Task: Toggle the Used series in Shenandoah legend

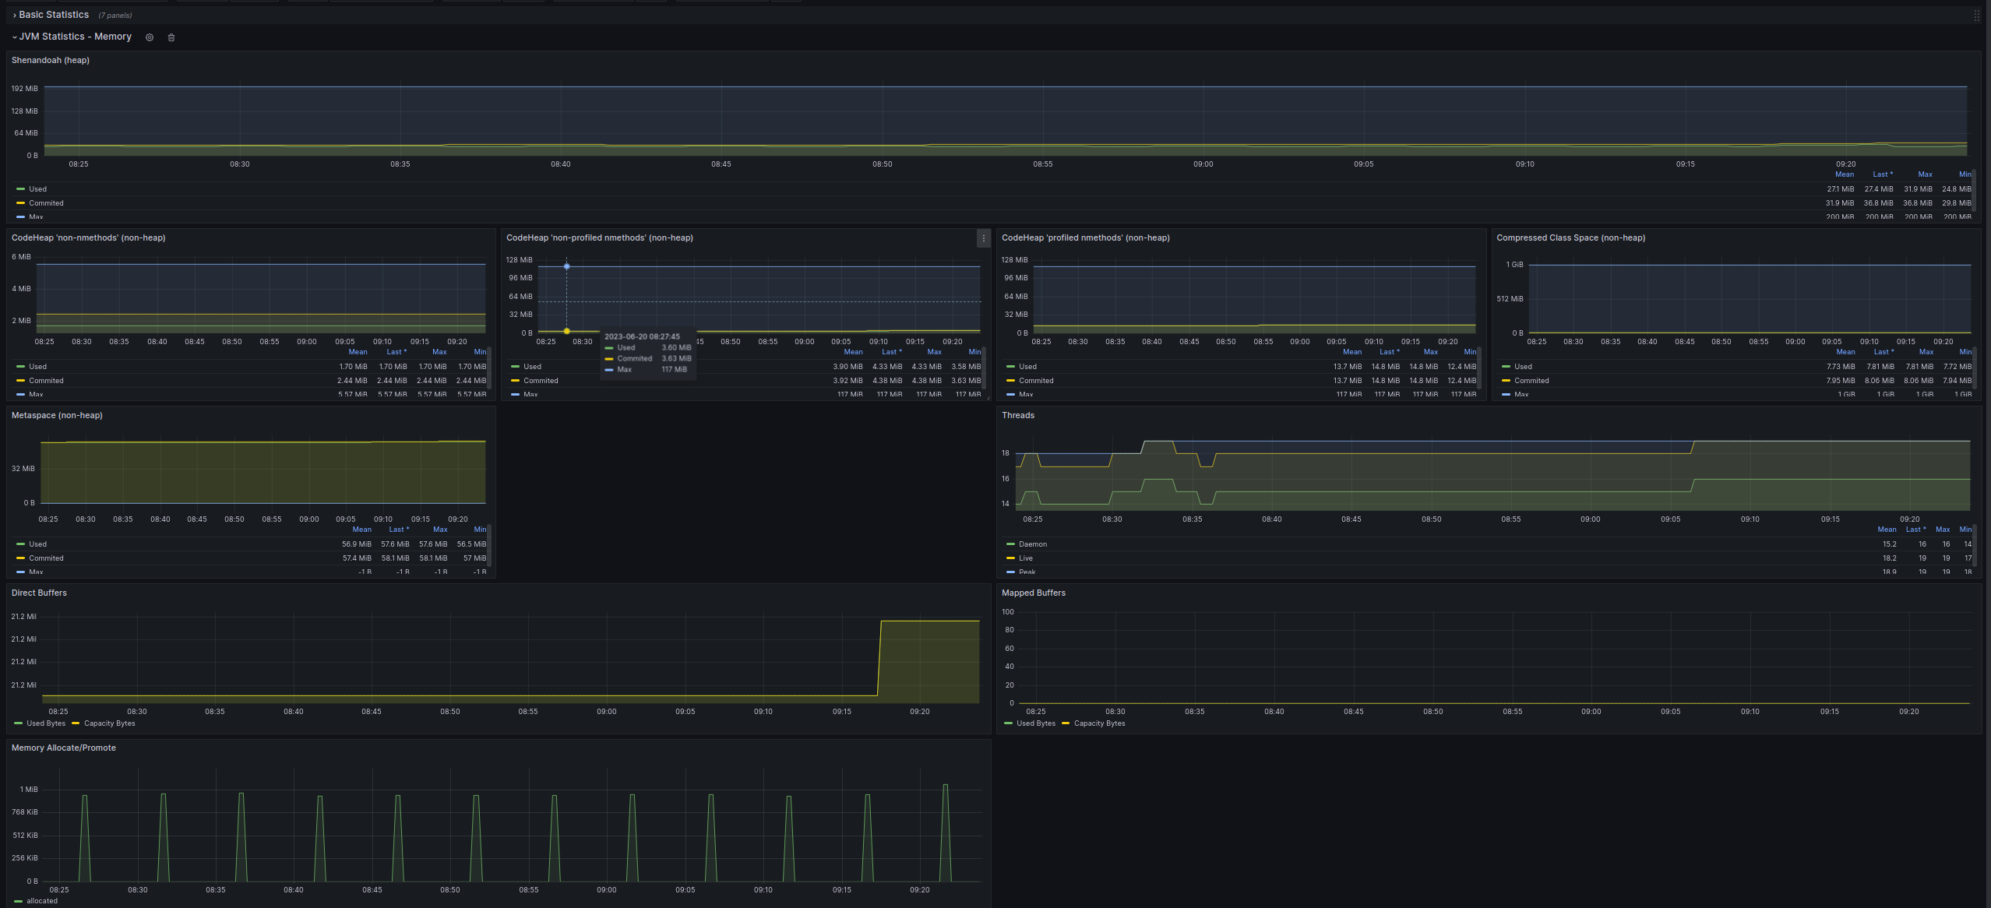Action: 37,189
